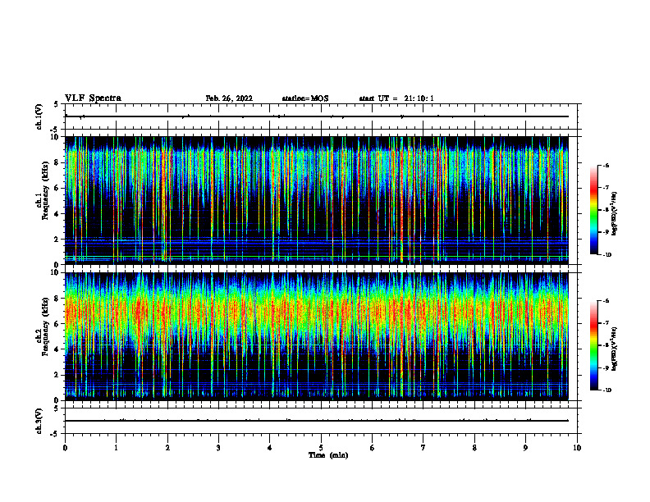Click the "-10" label on ch.1 colorbar
Screen dimensions: 650x502
pos(607,255)
